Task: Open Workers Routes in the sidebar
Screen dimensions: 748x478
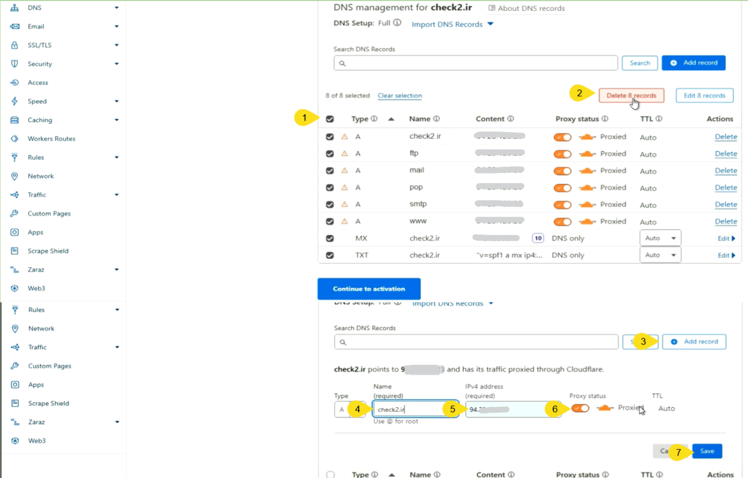Action: click(52, 139)
